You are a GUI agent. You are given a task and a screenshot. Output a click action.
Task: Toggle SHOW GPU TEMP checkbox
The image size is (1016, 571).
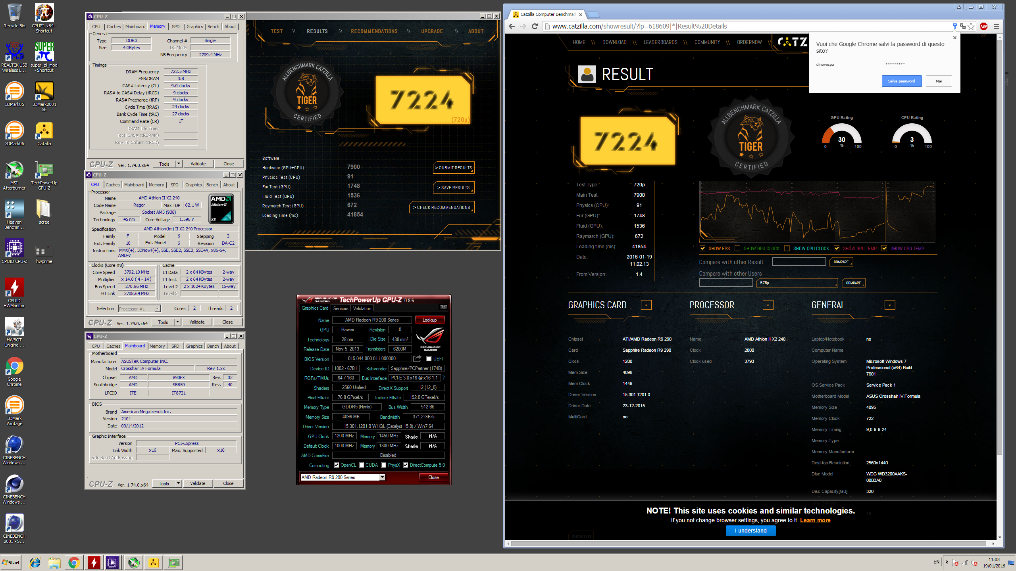pos(837,249)
